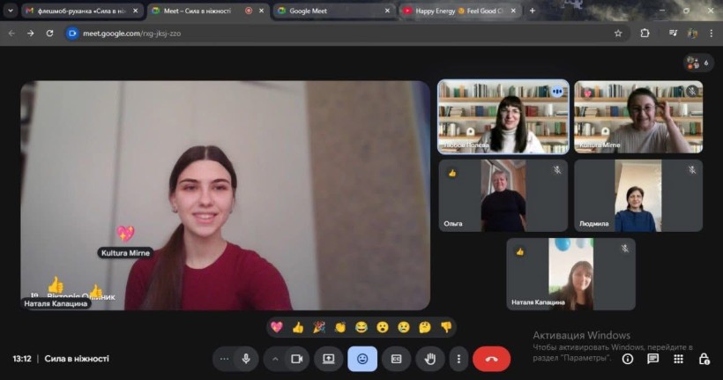Mute the microphone

246,359
